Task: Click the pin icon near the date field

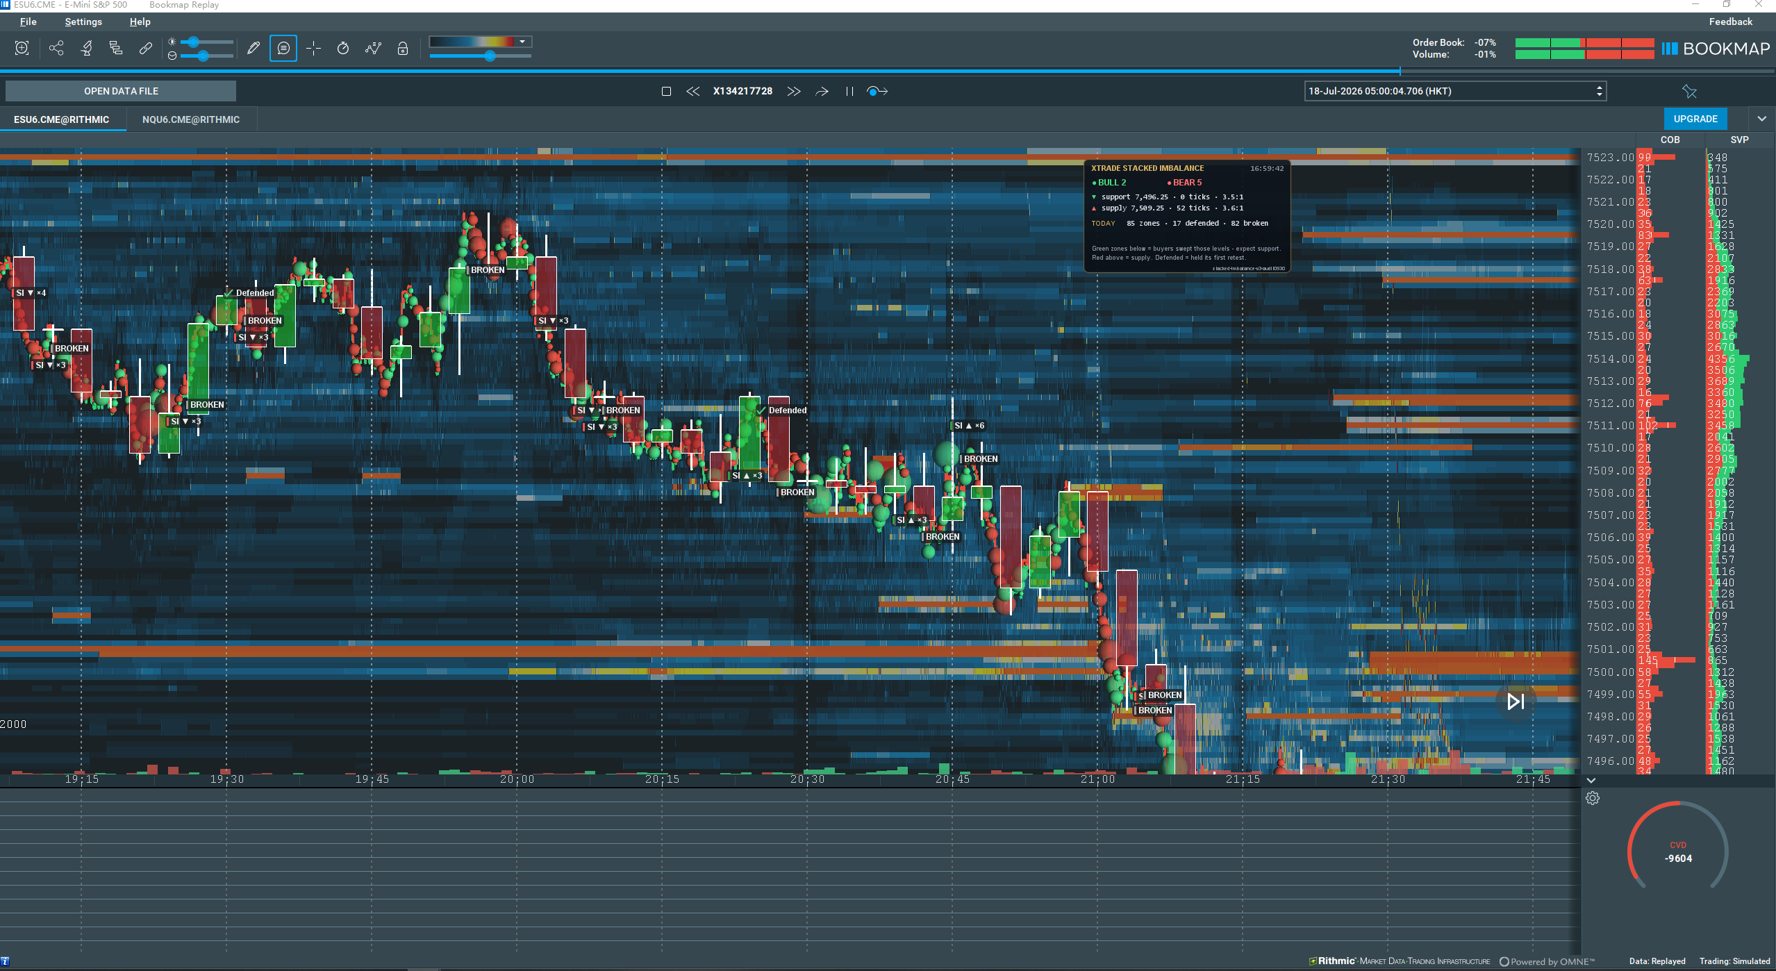Action: point(1689,91)
